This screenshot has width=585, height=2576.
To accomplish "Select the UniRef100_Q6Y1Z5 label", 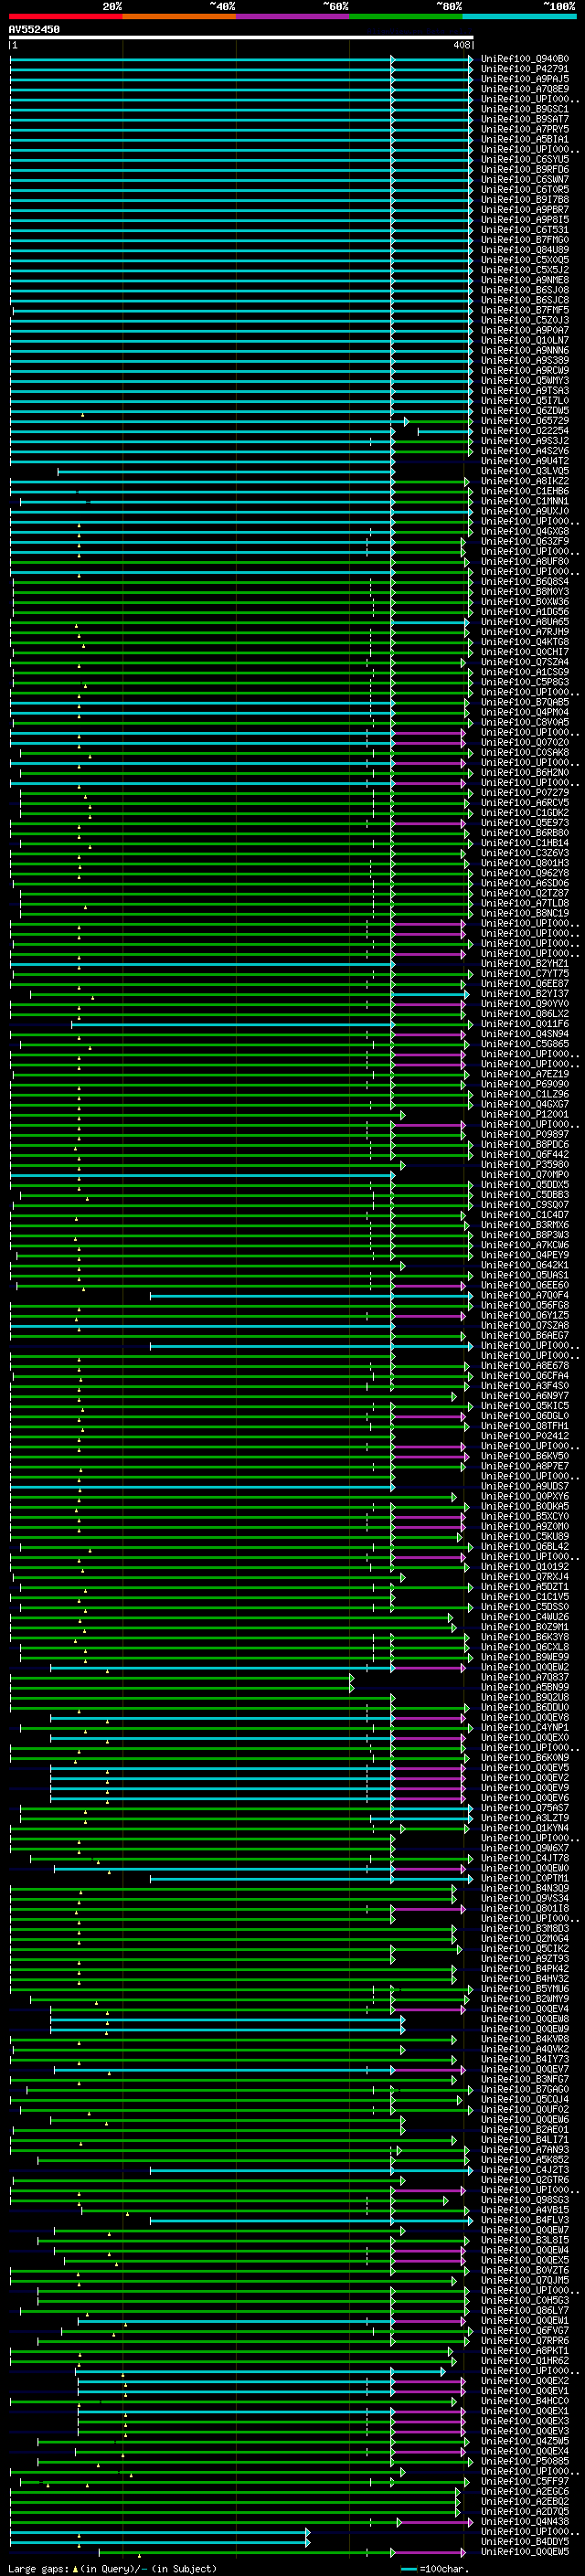I will tap(525, 1315).
